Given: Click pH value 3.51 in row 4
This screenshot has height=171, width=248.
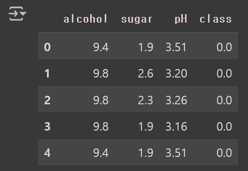Looking at the screenshot, I should click(x=176, y=153).
